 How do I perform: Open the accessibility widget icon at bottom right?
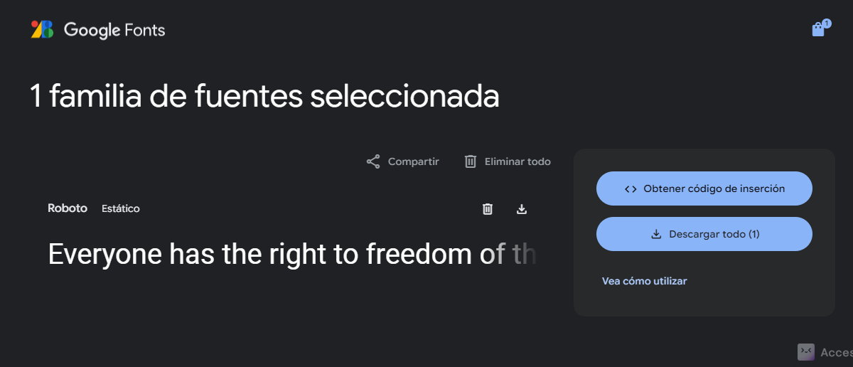[805, 352]
